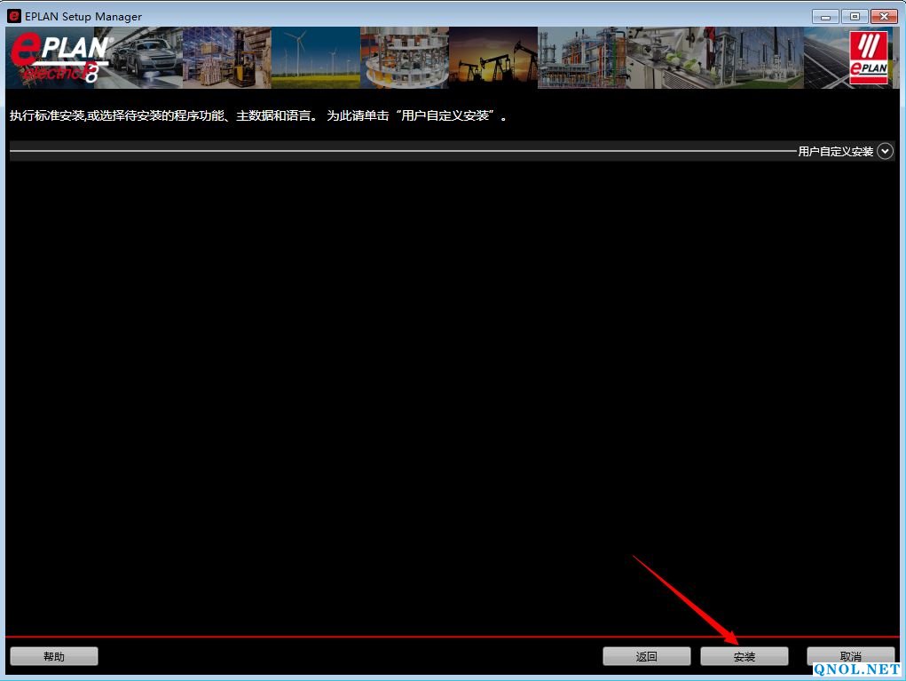Click the EPLAN Setup Manager title text
The height and width of the screenshot is (681, 906).
[83, 17]
